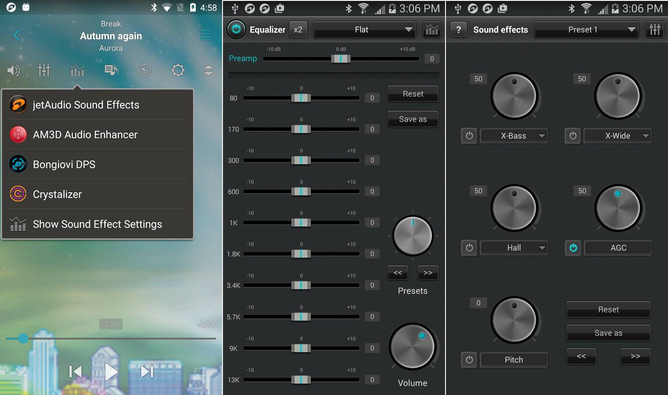This screenshot has height=395, width=668.
Task: Click the Pitch level knob
Action: pos(514,320)
